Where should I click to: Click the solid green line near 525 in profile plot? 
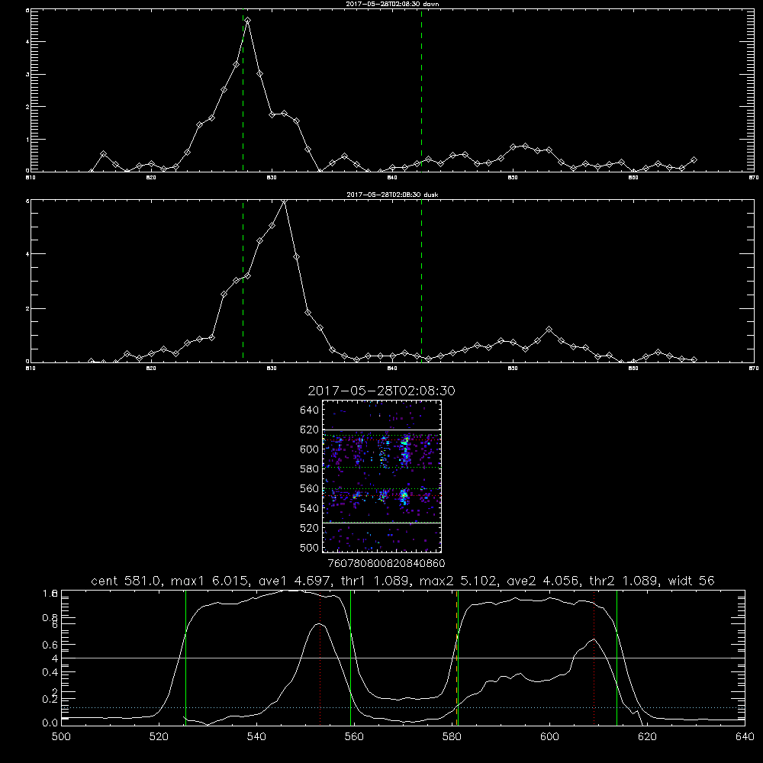(186, 658)
